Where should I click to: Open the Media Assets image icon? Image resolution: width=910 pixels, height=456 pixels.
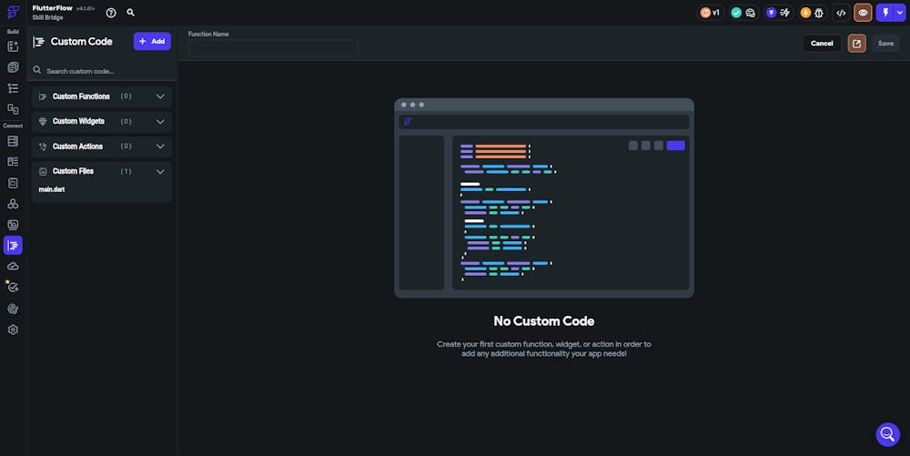coord(13,225)
